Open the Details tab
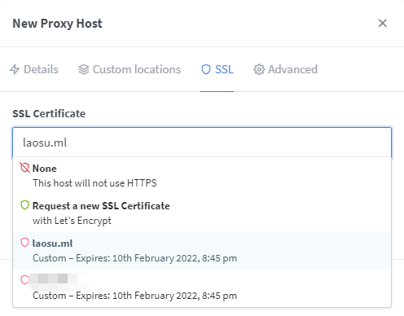404x316 pixels. pos(34,69)
